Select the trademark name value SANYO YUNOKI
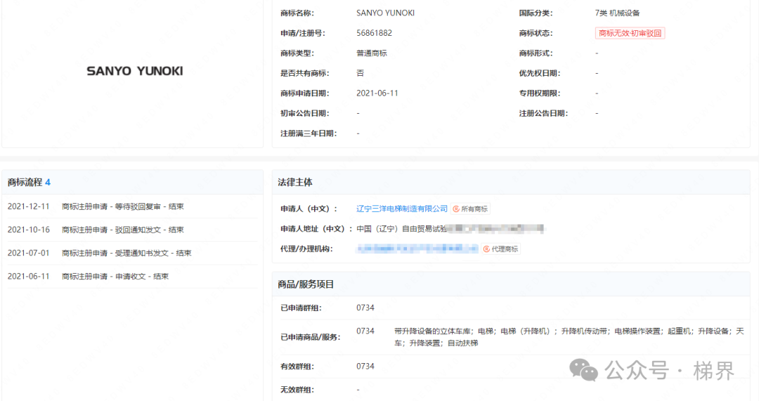The height and width of the screenshot is (401, 759). point(385,13)
